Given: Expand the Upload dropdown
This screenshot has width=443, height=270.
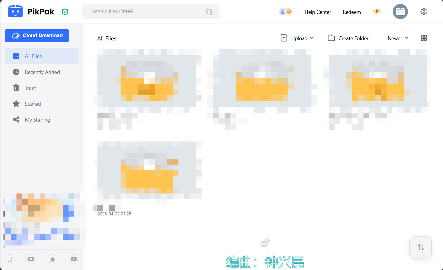Looking at the screenshot, I should 297,38.
